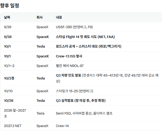The image size is (162, 131).
Task: Select the '10/10' date cell
Action: (x=8, y=91)
